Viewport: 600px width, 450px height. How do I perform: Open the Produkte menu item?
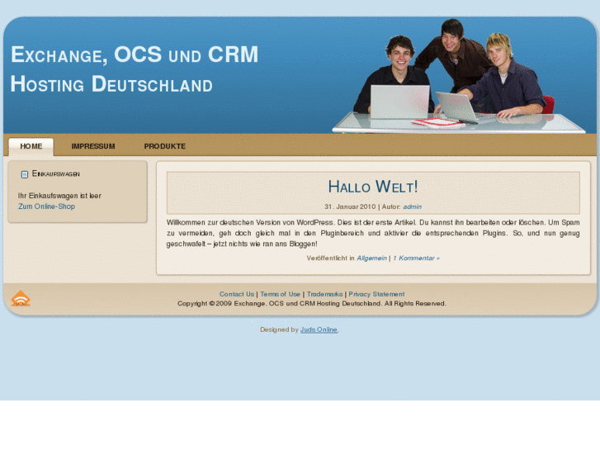164,146
